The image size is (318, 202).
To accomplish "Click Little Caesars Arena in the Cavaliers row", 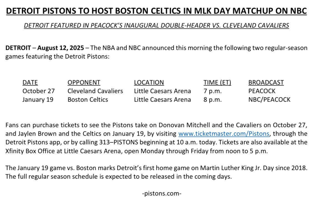I will (x=162, y=91).
